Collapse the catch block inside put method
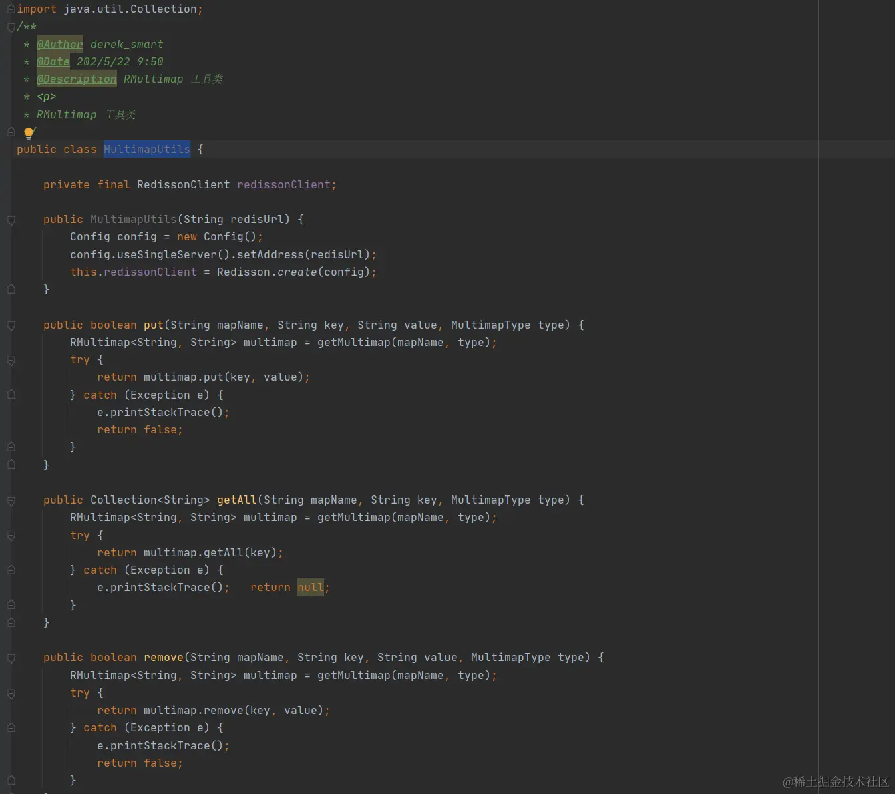 coord(11,395)
